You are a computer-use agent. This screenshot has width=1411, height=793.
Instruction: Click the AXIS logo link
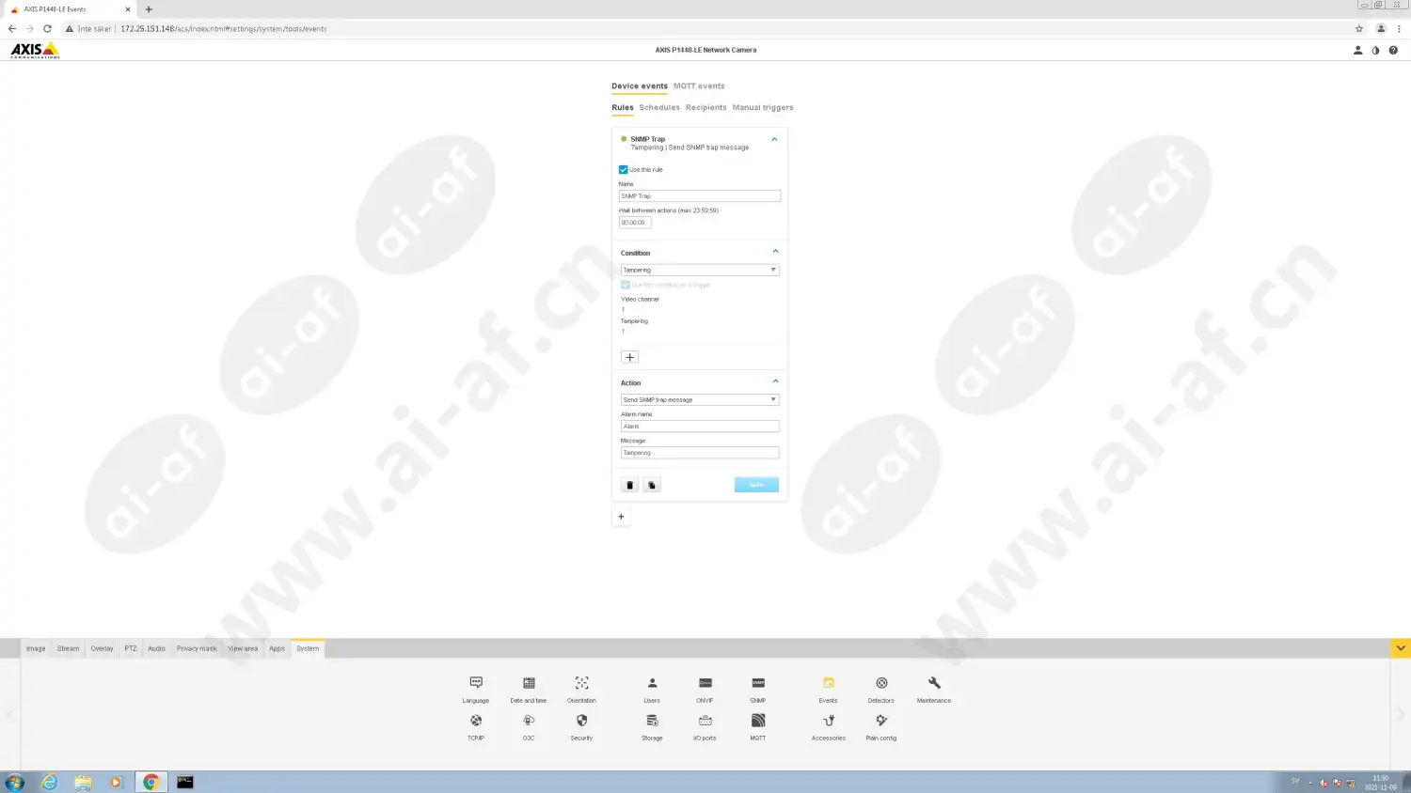click(x=35, y=50)
